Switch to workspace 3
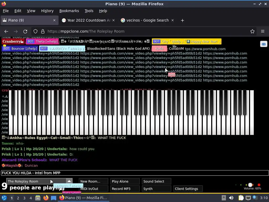 [x=24, y=198]
